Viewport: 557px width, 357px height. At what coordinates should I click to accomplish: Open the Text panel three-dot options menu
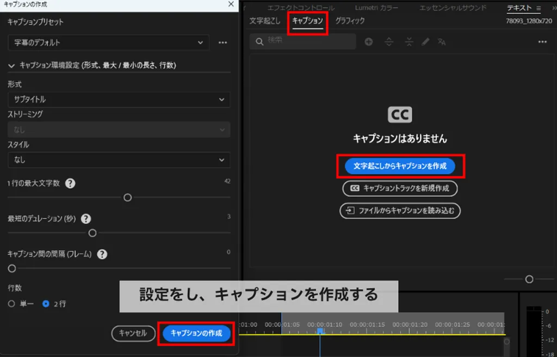542,42
